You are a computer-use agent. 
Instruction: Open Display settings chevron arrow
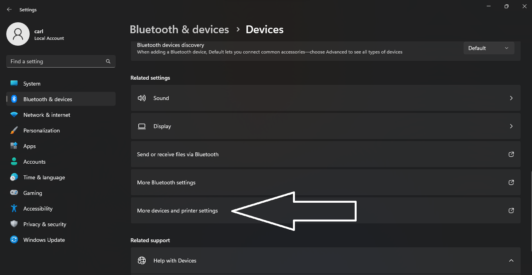click(x=511, y=126)
